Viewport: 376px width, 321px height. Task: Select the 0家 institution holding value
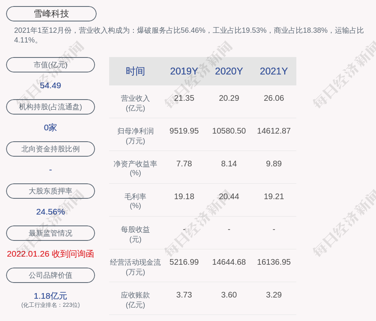[51, 128]
